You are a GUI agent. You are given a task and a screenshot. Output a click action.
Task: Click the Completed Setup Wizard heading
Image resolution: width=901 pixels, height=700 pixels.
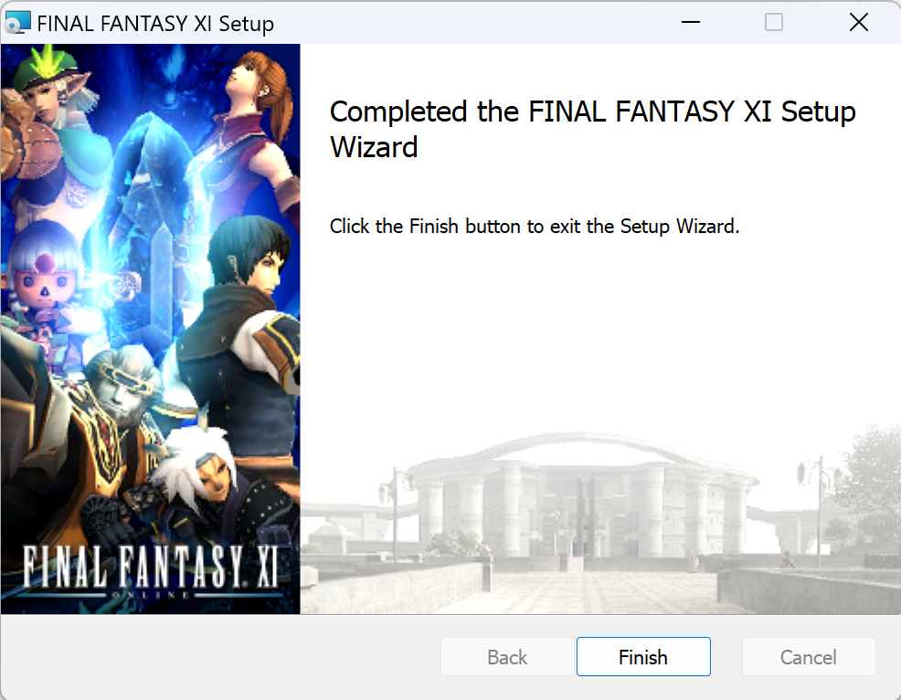tap(592, 129)
